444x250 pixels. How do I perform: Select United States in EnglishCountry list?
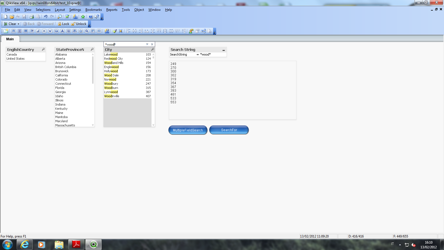tap(26, 59)
